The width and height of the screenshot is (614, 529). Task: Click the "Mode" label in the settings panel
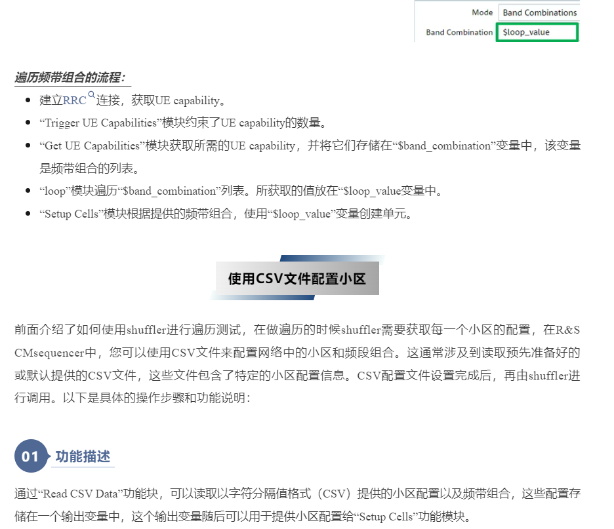pos(482,12)
